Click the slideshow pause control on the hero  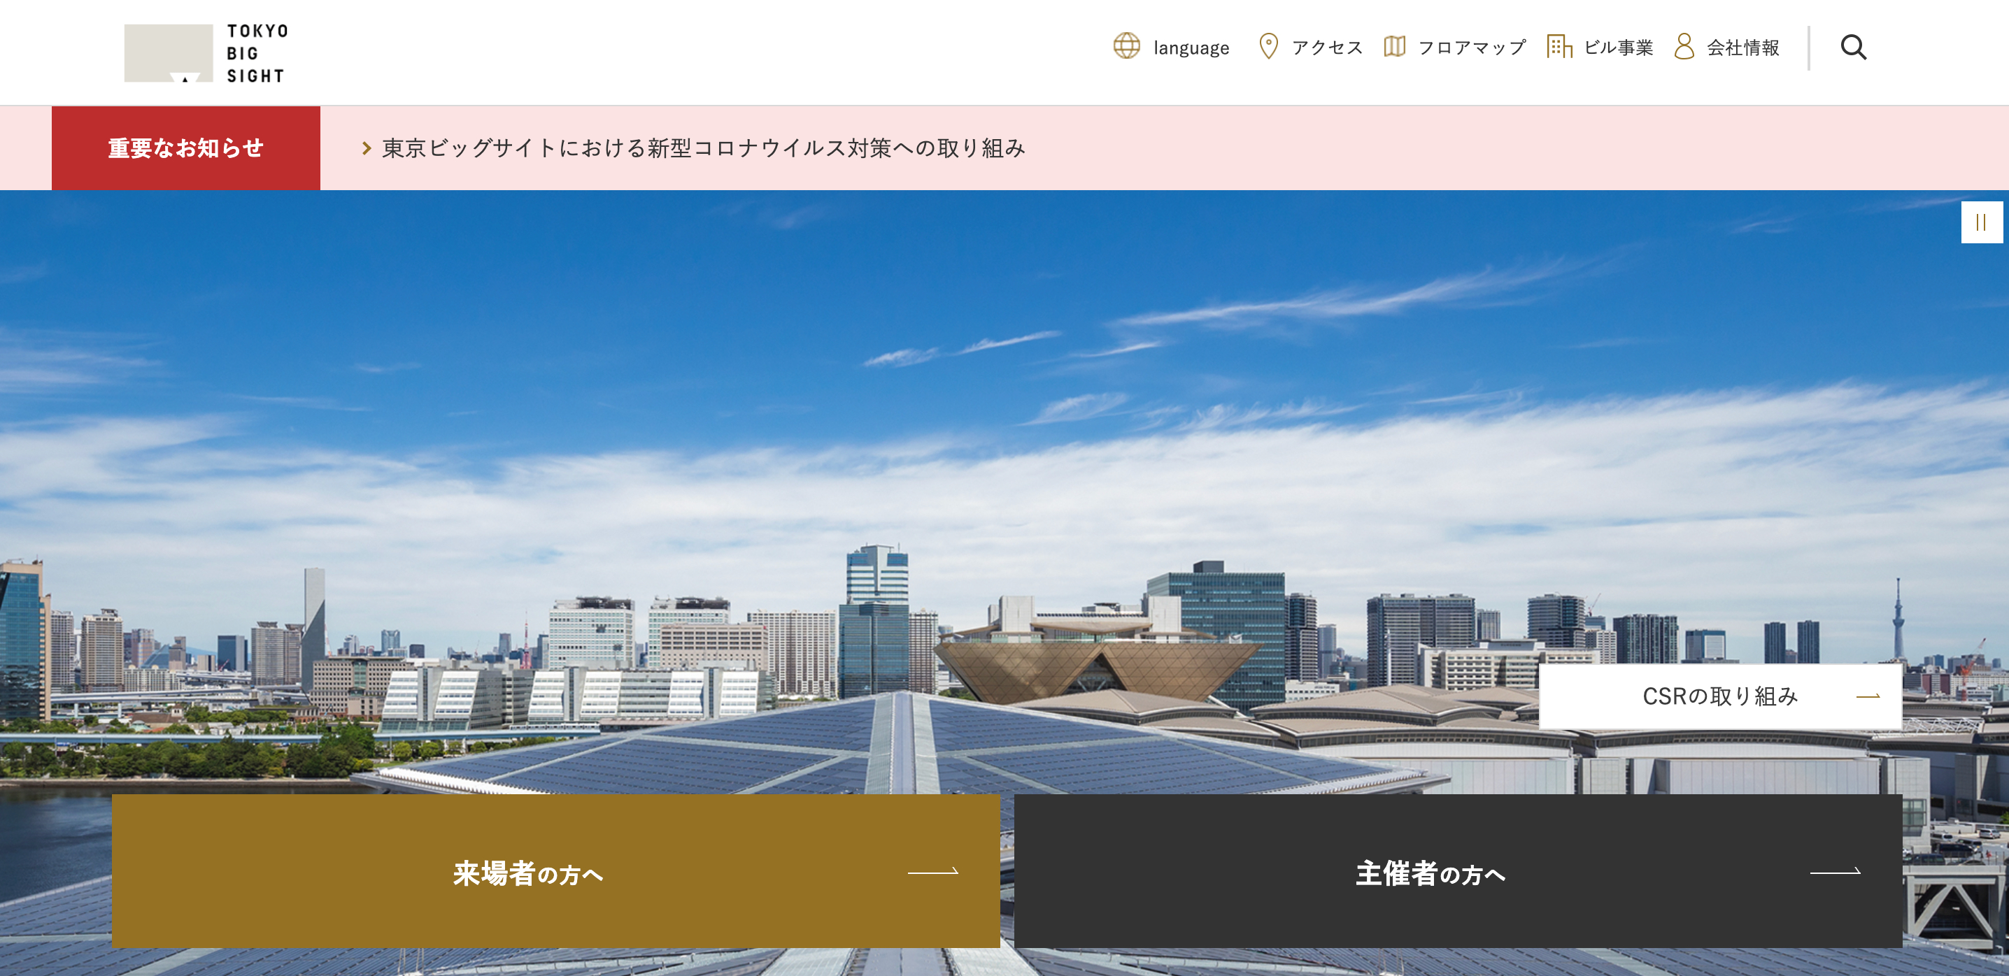pos(1982,223)
